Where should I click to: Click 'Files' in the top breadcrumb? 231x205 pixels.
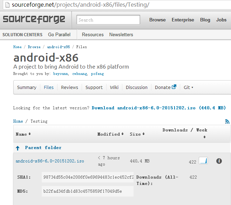click(x=81, y=47)
